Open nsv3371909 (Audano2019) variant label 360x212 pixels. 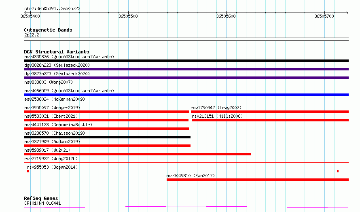[52, 142]
